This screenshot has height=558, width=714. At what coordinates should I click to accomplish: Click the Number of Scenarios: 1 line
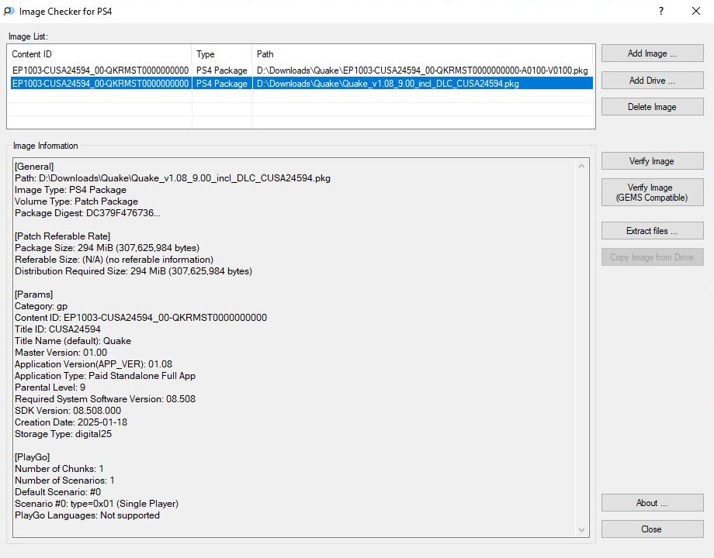click(x=64, y=480)
